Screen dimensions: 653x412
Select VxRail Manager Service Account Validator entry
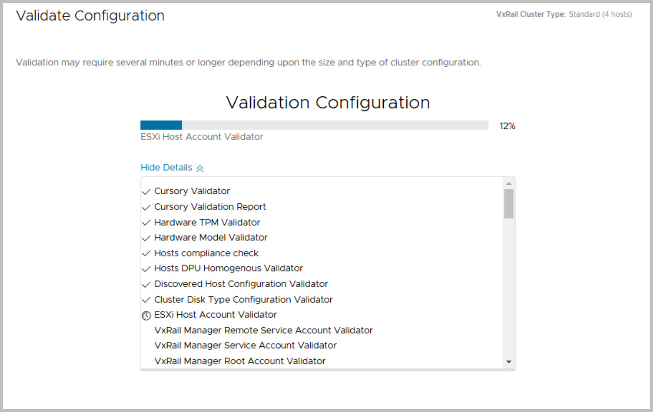[x=245, y=345]
